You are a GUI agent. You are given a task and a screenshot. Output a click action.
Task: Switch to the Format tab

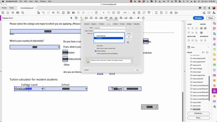pyautogui.click(x=122, y=24)
